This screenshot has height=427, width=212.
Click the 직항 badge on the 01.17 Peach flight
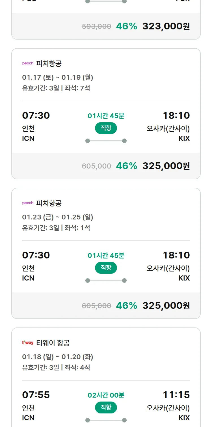[x=106, y=128]
